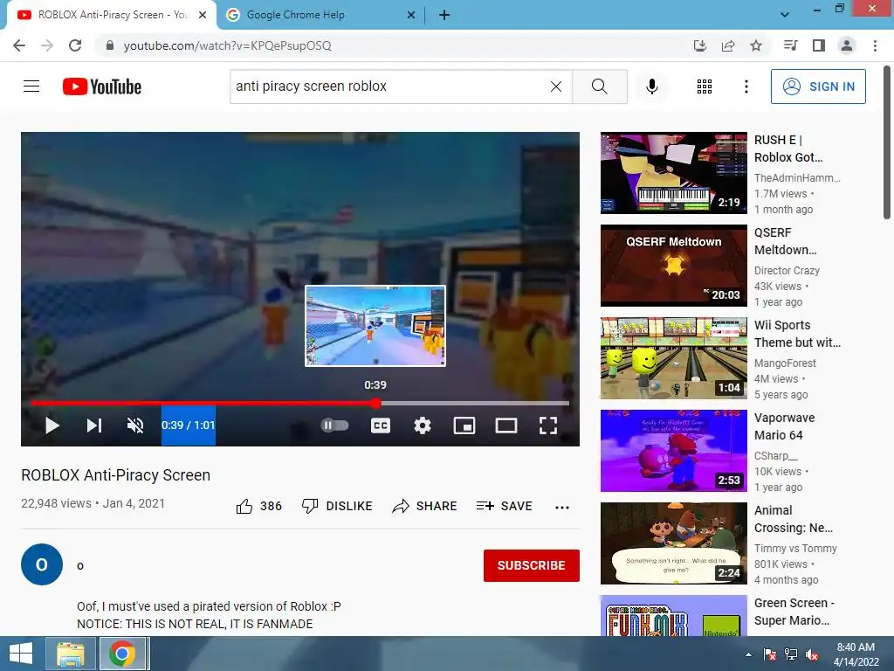Focus the YouTube search input
The height and width of the screenshot is (671, 894).
[391, 86]
